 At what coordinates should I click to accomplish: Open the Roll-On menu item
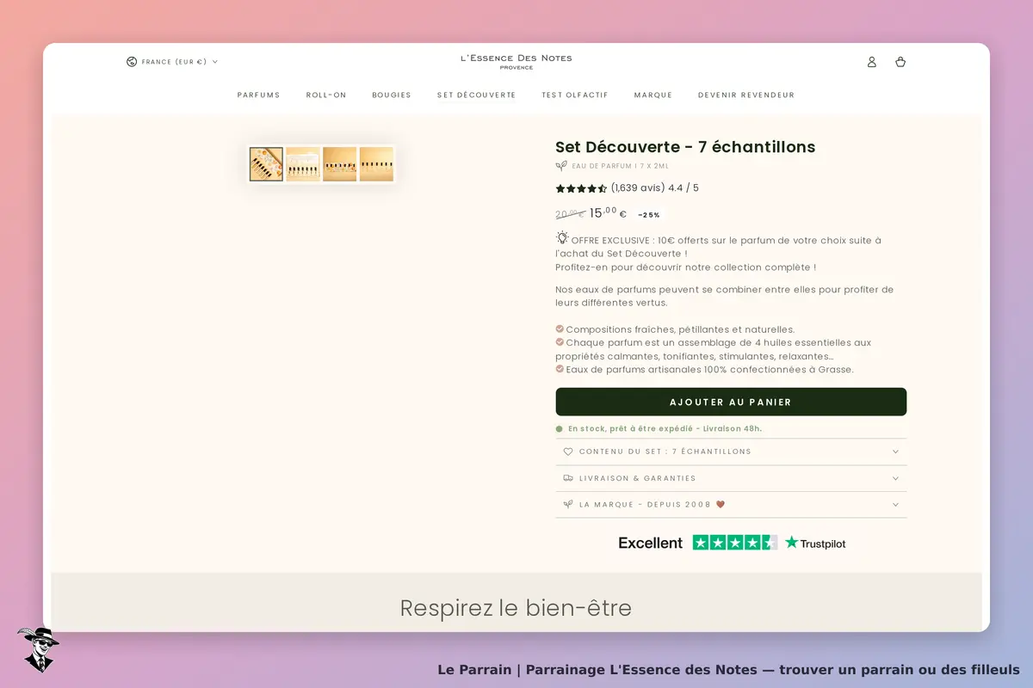tap(326, 95)
